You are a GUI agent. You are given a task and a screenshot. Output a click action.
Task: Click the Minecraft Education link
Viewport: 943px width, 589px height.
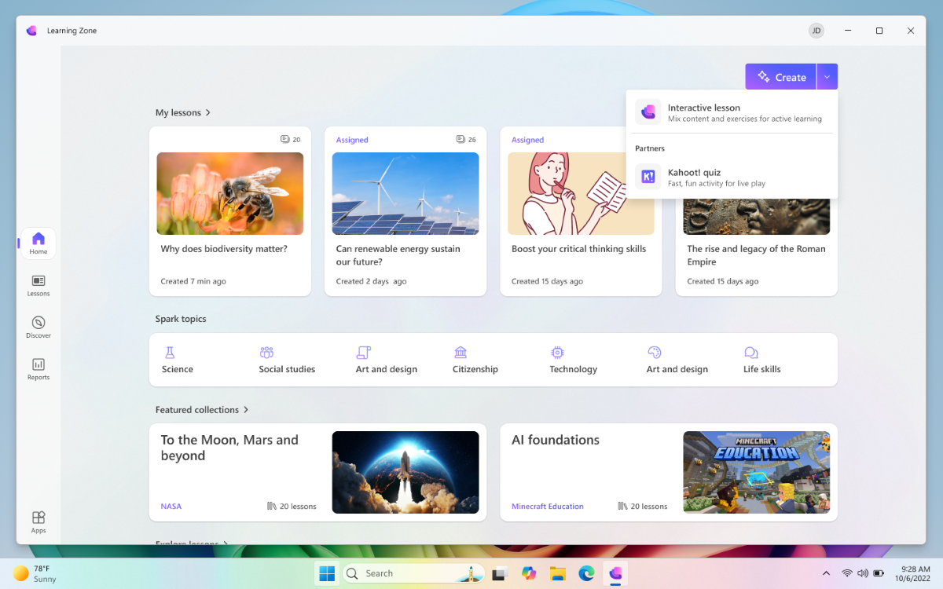pyautogui.click(x=548, y=507)
